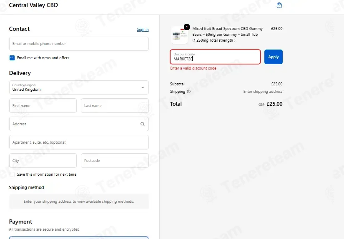The width and height of the screenshot is (344, 239).
Task: Click the Sign in link
Action: (143, 30)
